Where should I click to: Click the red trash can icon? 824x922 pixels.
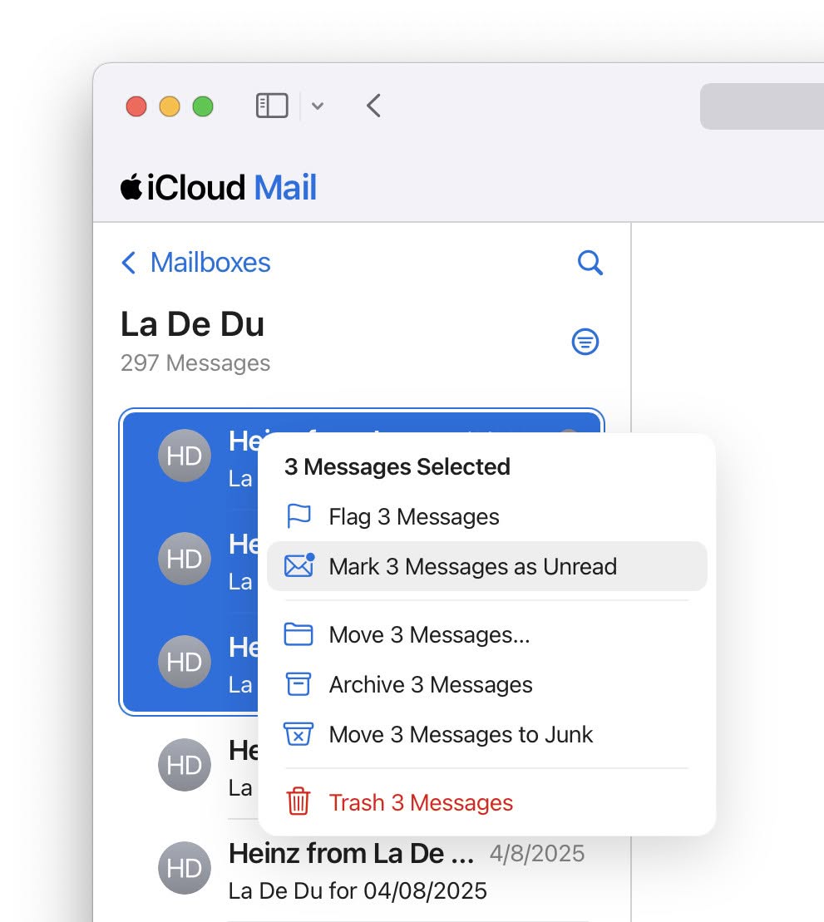[x=299, y=801]
